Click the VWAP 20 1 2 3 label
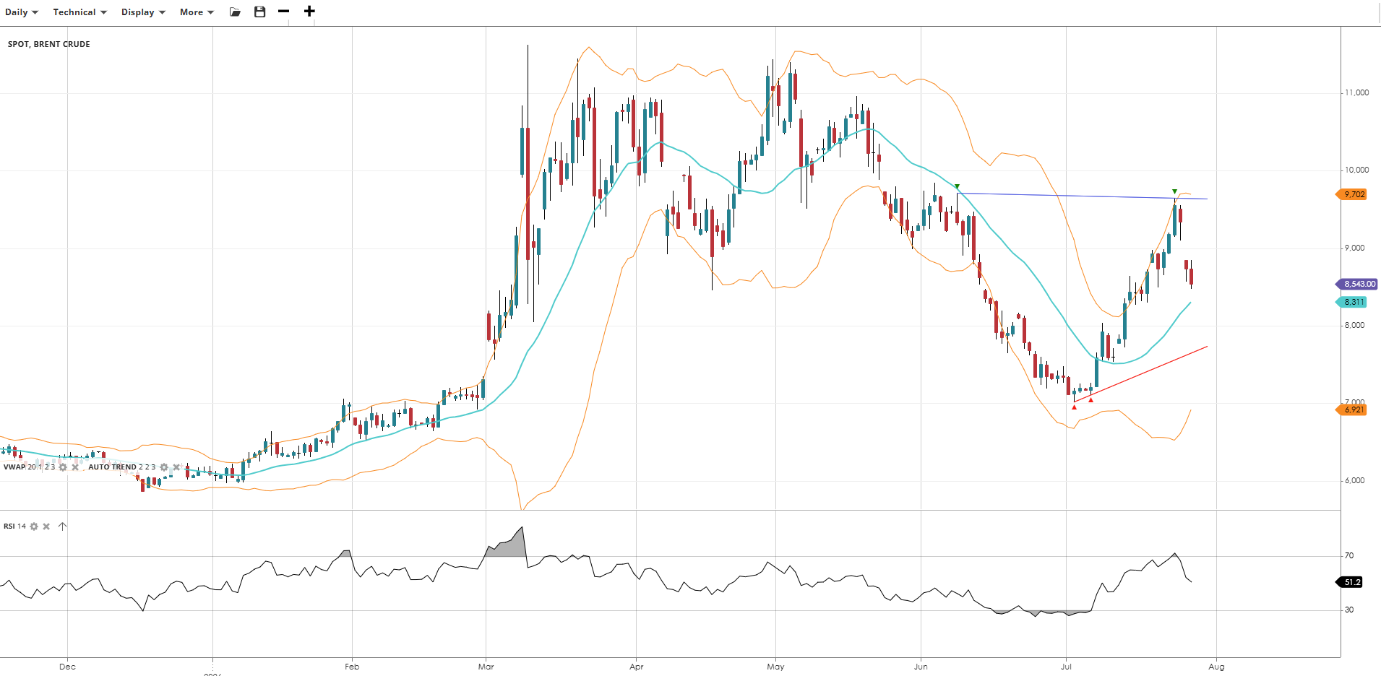Image resolution: width=1381 pixels, height=676 pixels. [29, 467]
